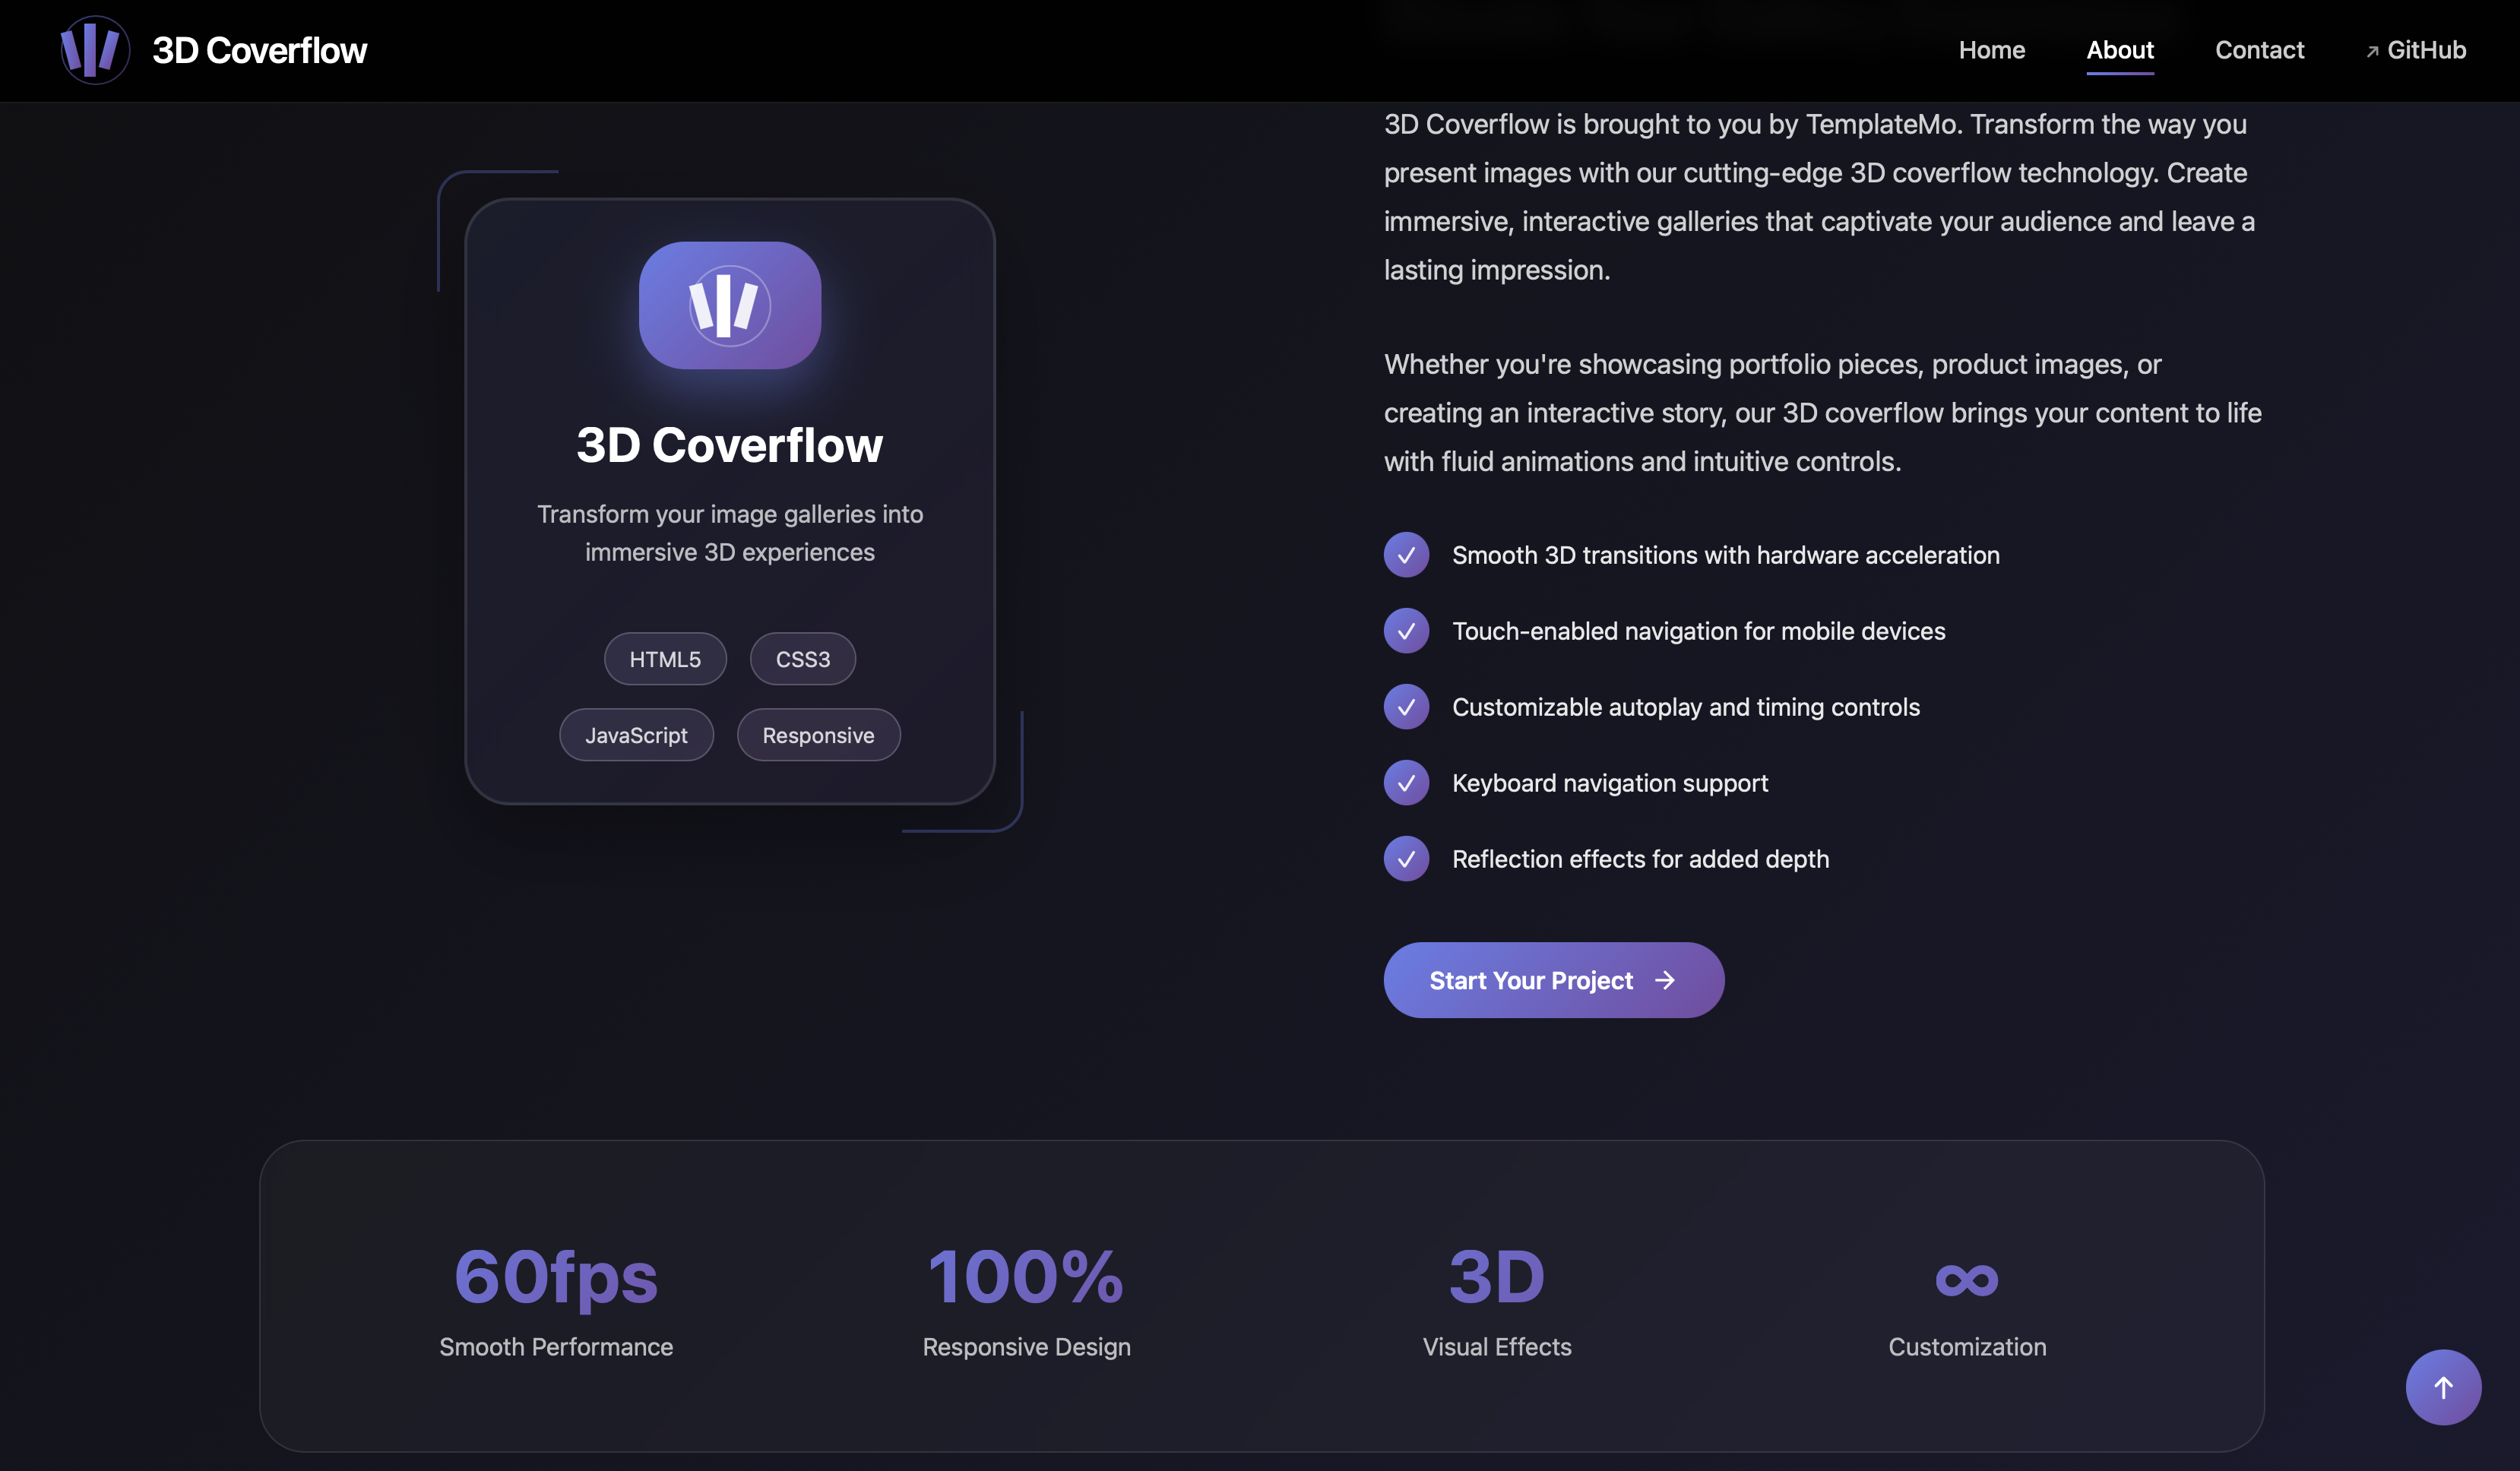Viewport: 2520px width, 1471px height.
Task: Select the About nav item
Action: pos(2119,50)
